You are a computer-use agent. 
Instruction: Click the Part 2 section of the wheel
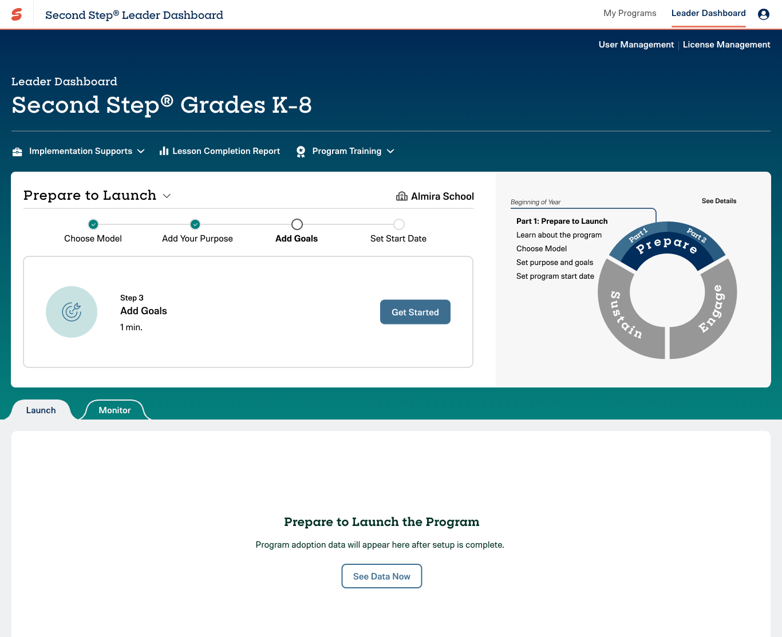(697, 235)
